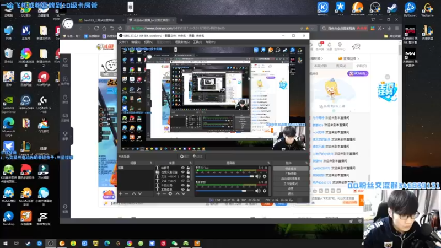Screen dimensions: 441x248
Task: Toggle visibility of 文本 (GDI+) 2 source
Action: (x=183, y=176)
